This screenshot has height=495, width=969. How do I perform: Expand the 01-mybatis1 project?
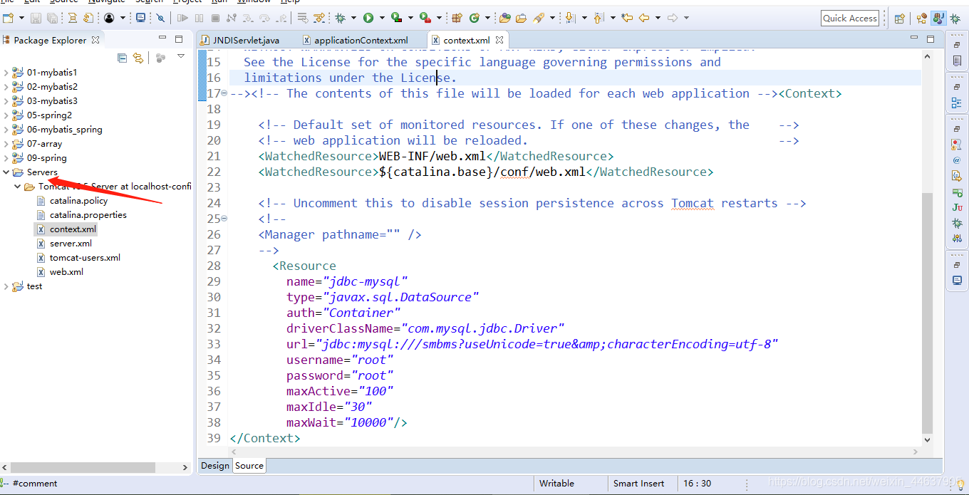tap(6, 73)
